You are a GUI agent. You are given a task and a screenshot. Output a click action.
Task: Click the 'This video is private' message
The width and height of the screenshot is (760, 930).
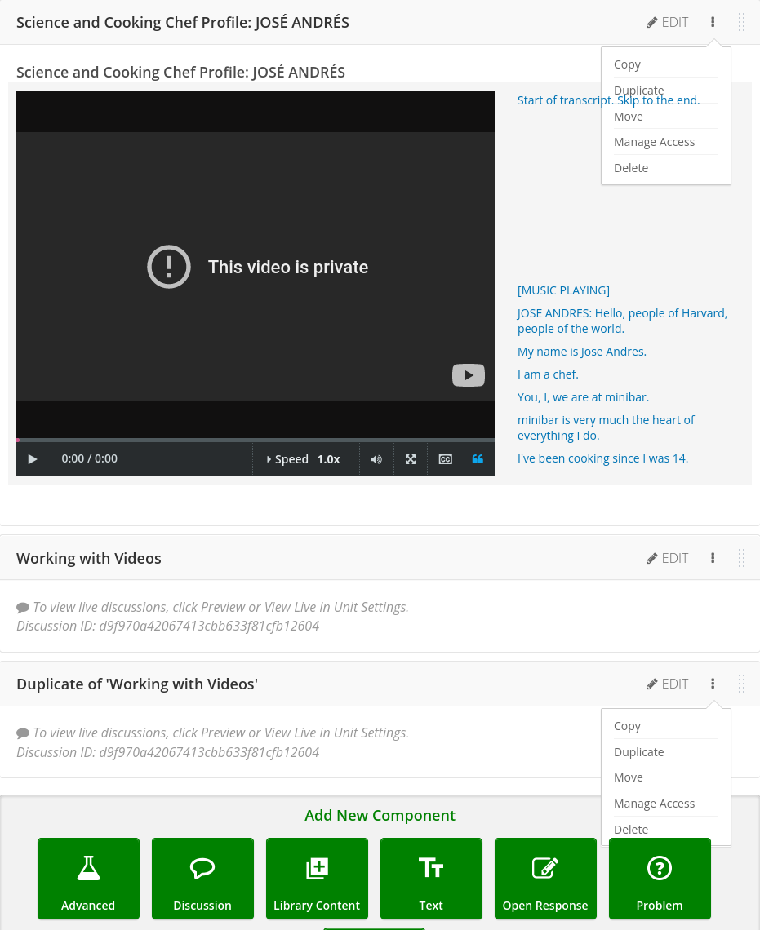pos(287,267)
